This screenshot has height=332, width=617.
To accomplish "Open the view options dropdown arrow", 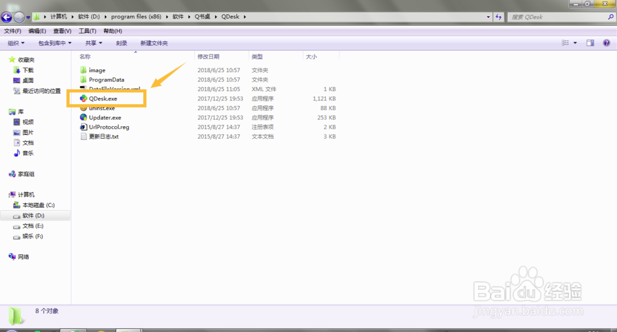I will pos(575,43).
